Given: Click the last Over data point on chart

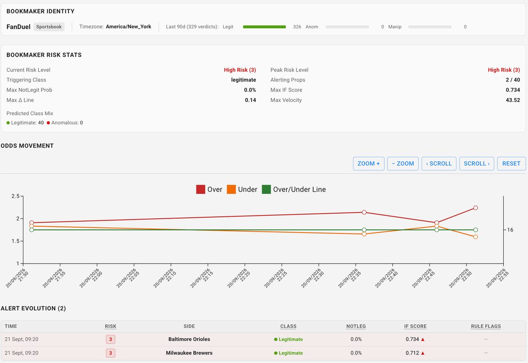Looking at the screenshot, I should (x=475, y=208).
